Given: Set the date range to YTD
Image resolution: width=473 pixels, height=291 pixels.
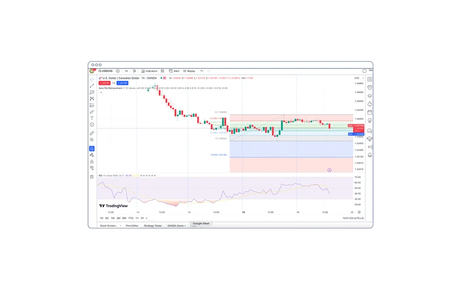Looking at the screenshot, I should [x=130, y=218].
